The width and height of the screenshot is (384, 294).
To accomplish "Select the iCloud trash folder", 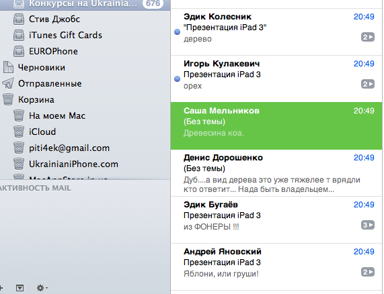I will 85,132.
